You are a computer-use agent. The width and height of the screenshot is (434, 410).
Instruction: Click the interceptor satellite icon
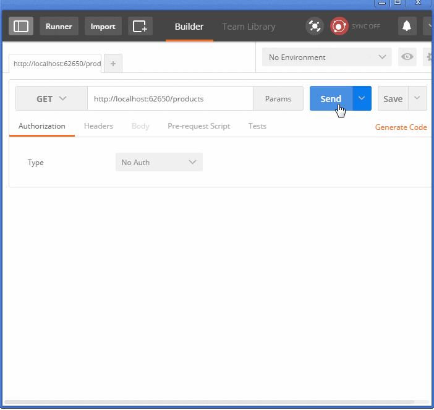(315, 27)
